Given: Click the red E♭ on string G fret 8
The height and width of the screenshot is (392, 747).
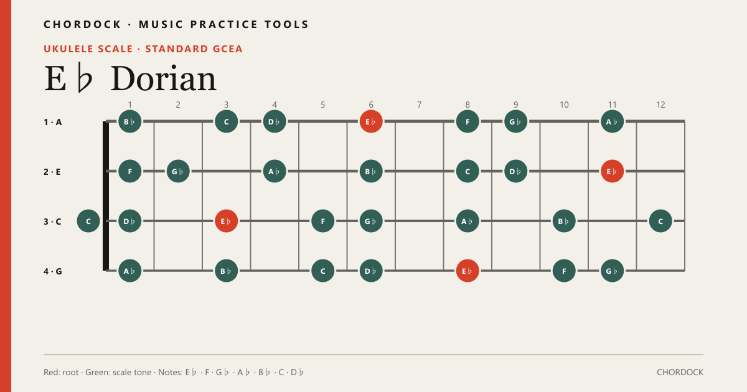Looking at the screenshot, I should coord(467,271).
